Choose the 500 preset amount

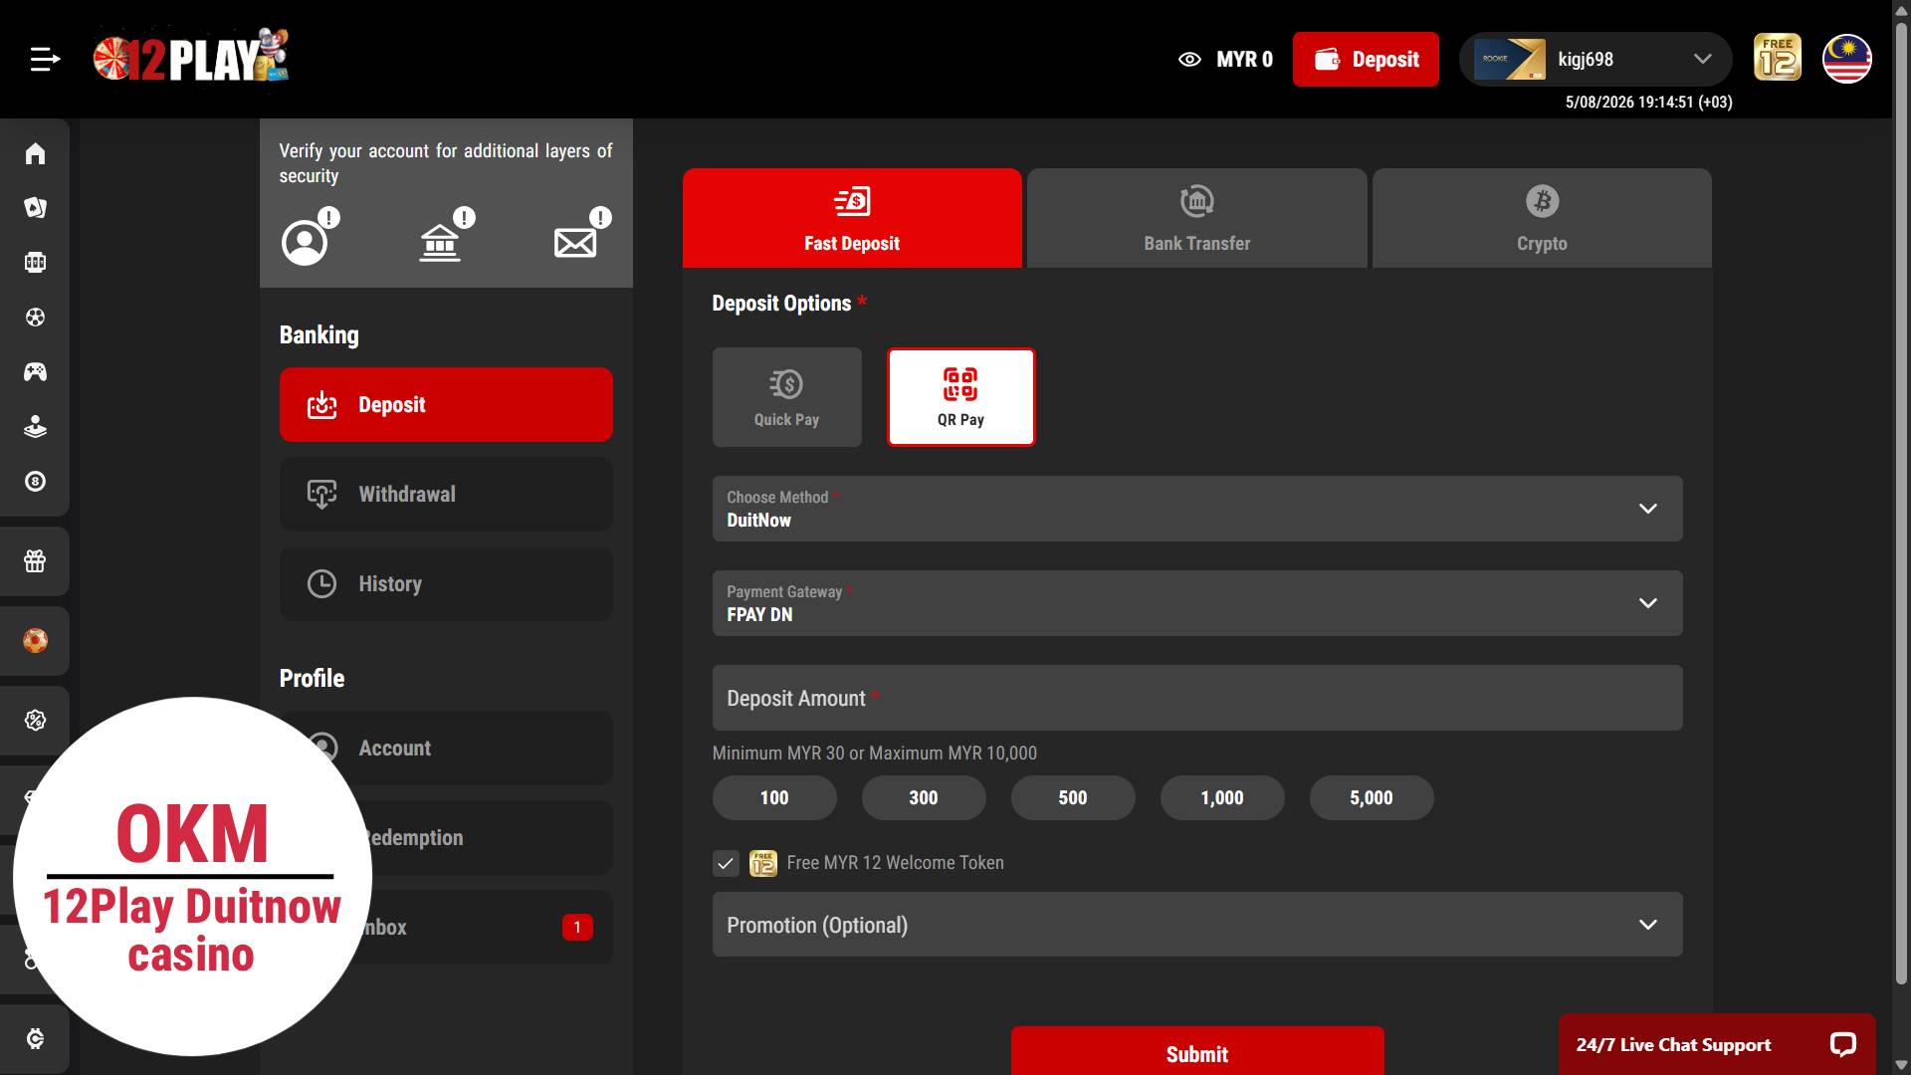click(1073, 798)
